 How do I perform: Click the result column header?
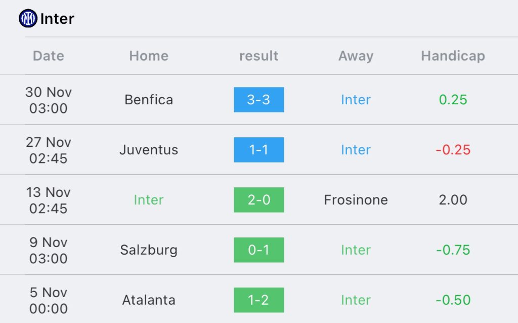258,56
